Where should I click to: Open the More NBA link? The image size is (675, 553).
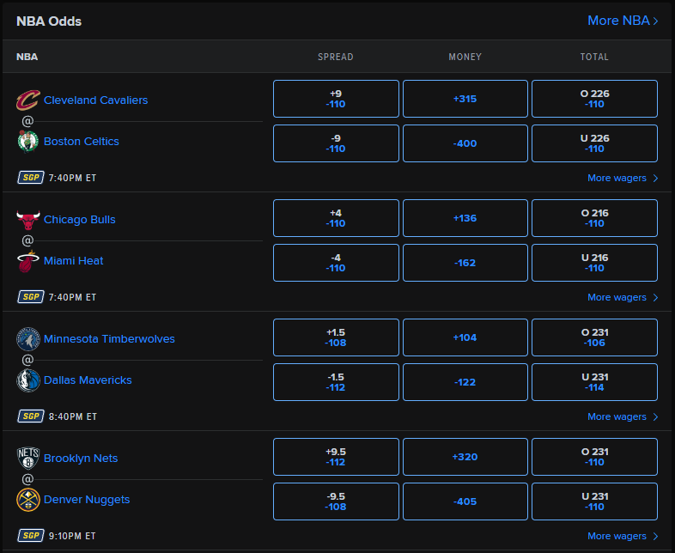[623, 21]
